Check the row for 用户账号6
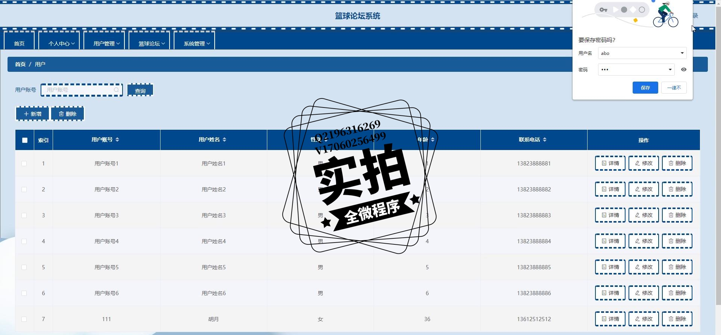721x335 pixels. 24,293
